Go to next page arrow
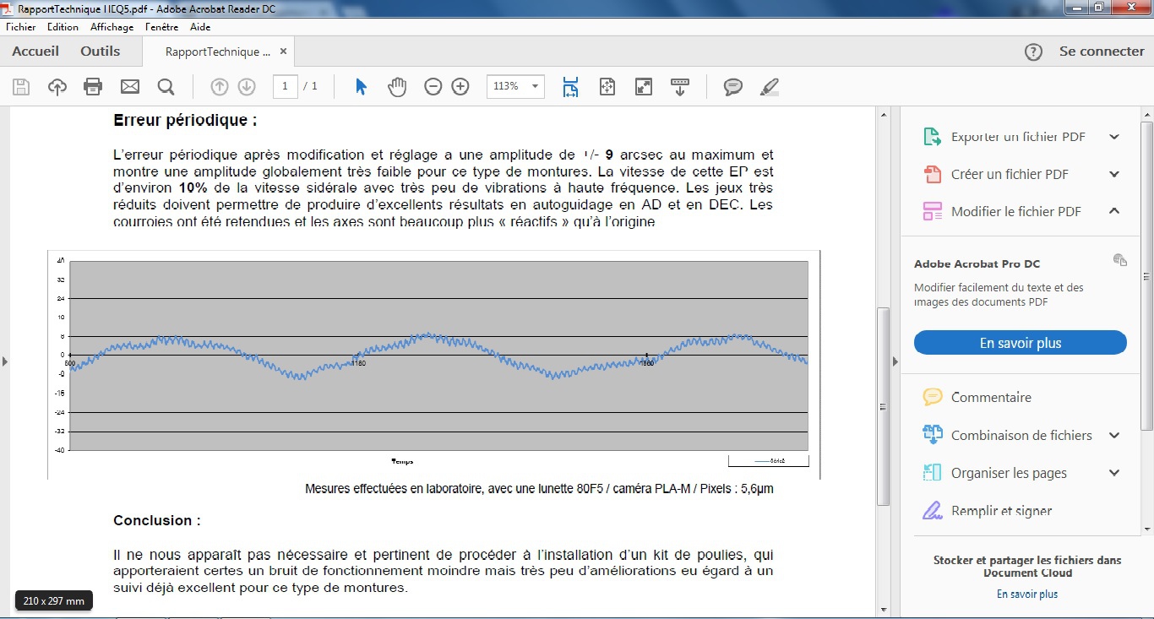The width and height of the screenshot is (1154, 619). click(x=247, y=86)
